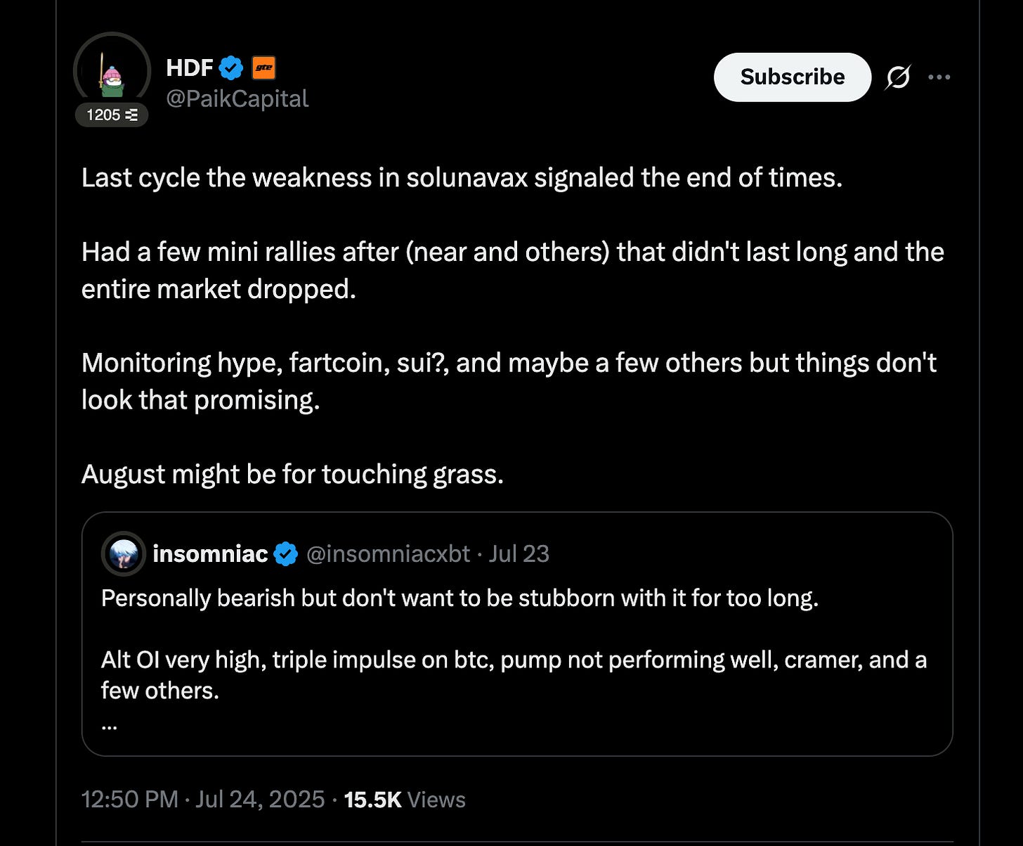This screenshot has width=1023, height=846.
Task: Click the orange affiliate badge beside HDF
Action: 263,68
